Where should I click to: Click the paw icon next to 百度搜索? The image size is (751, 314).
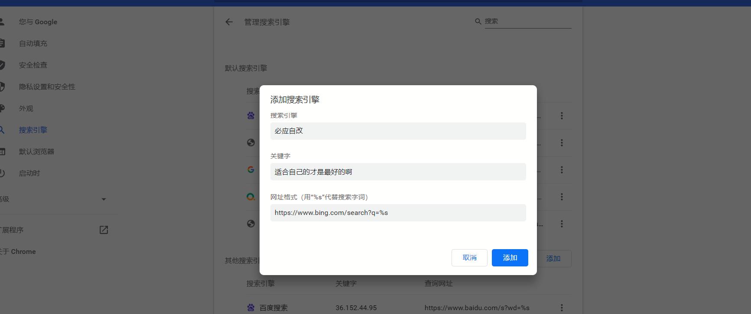(251, 308)
